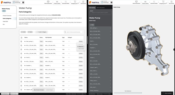Click the magnifier icon in table search box
175x95 pixels.
point(65,32)
